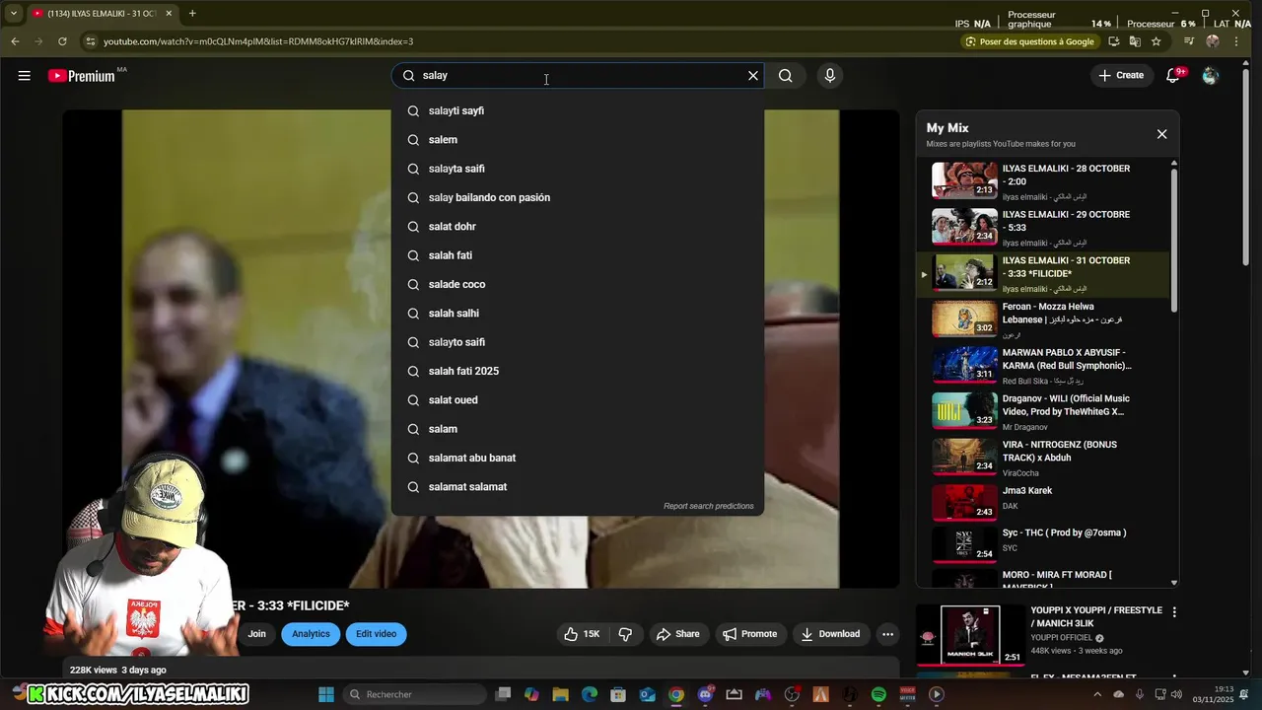This screenshot has height=710, width=1262.
Task: Reload the browser page
Action: click(62, 41)
